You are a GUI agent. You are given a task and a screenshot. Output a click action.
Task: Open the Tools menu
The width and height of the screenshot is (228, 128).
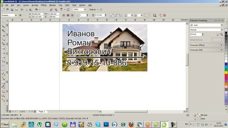pyautogui.click(x=74, y=5)
